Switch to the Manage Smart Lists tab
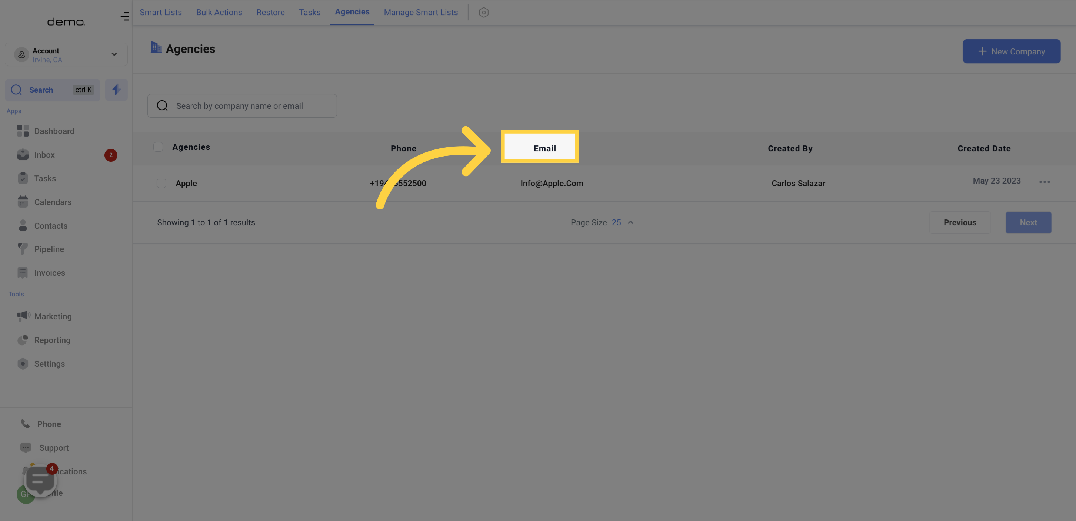This screenshot has width=1076, height=521. [x=421, y=12]
